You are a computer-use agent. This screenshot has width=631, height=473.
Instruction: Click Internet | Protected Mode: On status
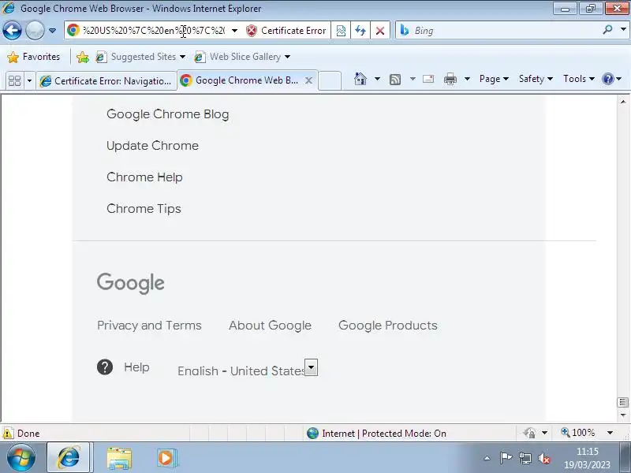coord(376,433)
